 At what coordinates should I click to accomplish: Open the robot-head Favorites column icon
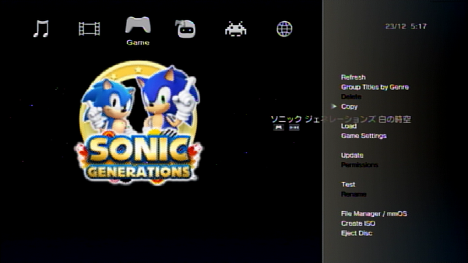point(185,28)
